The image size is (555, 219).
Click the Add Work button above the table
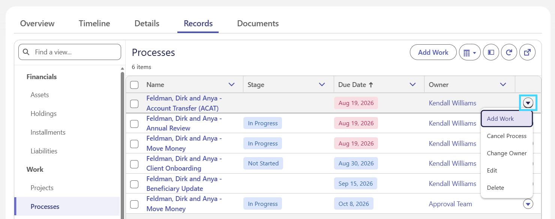tap(433, 52)
